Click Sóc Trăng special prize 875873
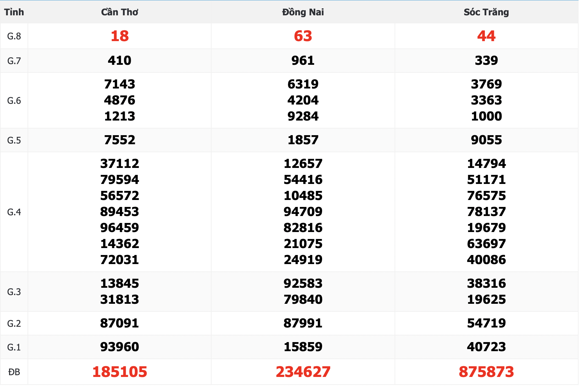The height and width of the screenshot is (386, 580). (486, 372)
